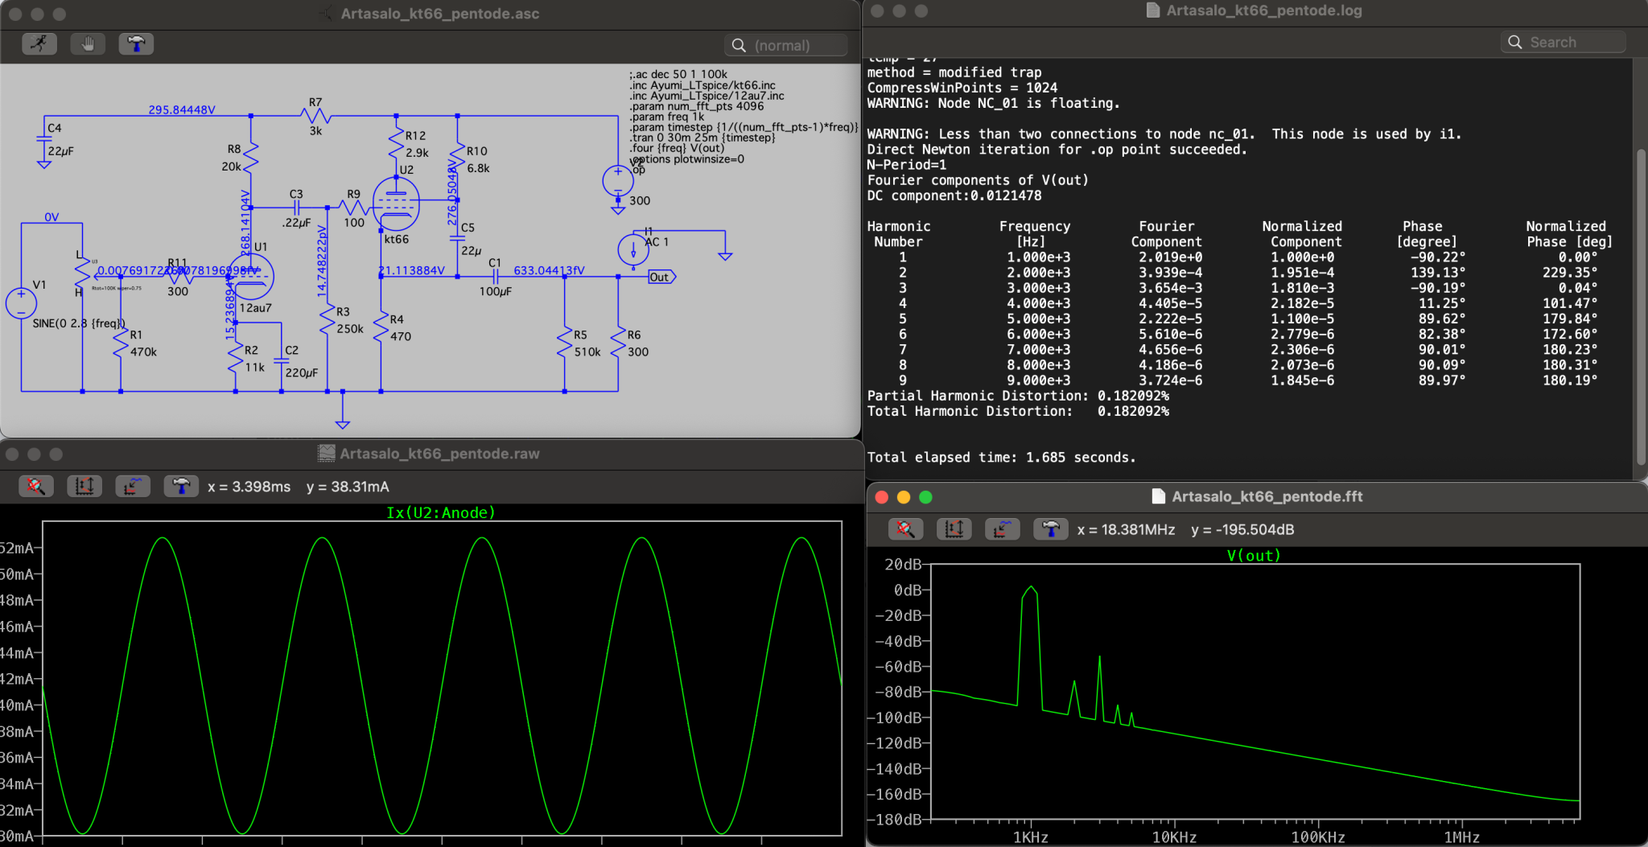Click the y = -195.504dB cursor readout
This screenshot has width=1648, height=847.
pyautogui.click(x=1242, y=529)
